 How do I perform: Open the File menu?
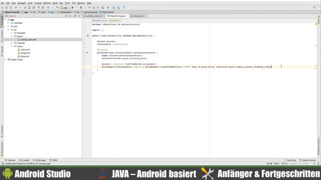3,3
